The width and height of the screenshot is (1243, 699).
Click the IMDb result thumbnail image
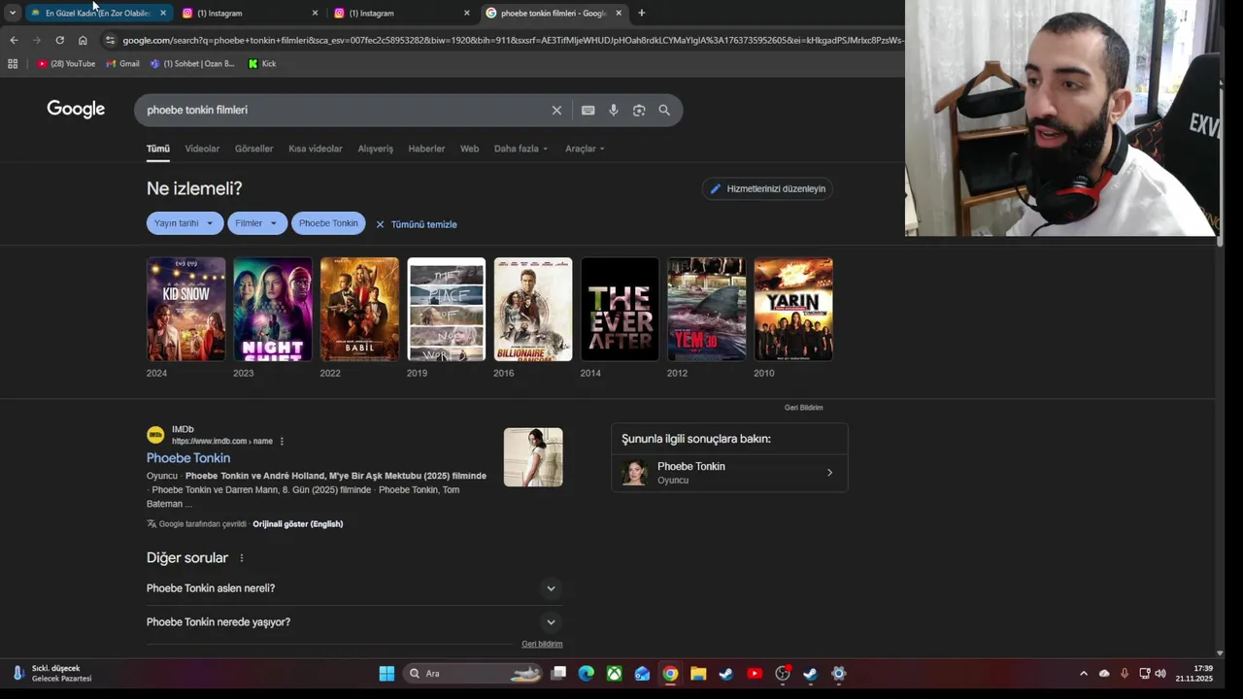533,457
